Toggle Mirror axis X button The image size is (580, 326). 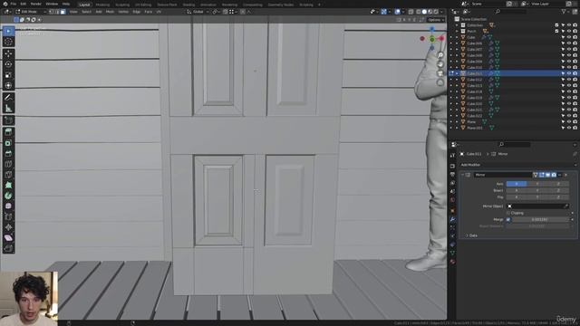[x=517, y=184]
